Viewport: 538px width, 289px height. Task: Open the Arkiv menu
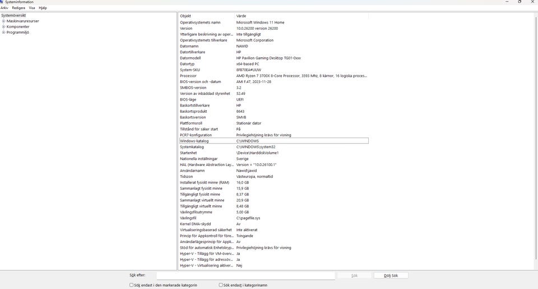point(4,8)
